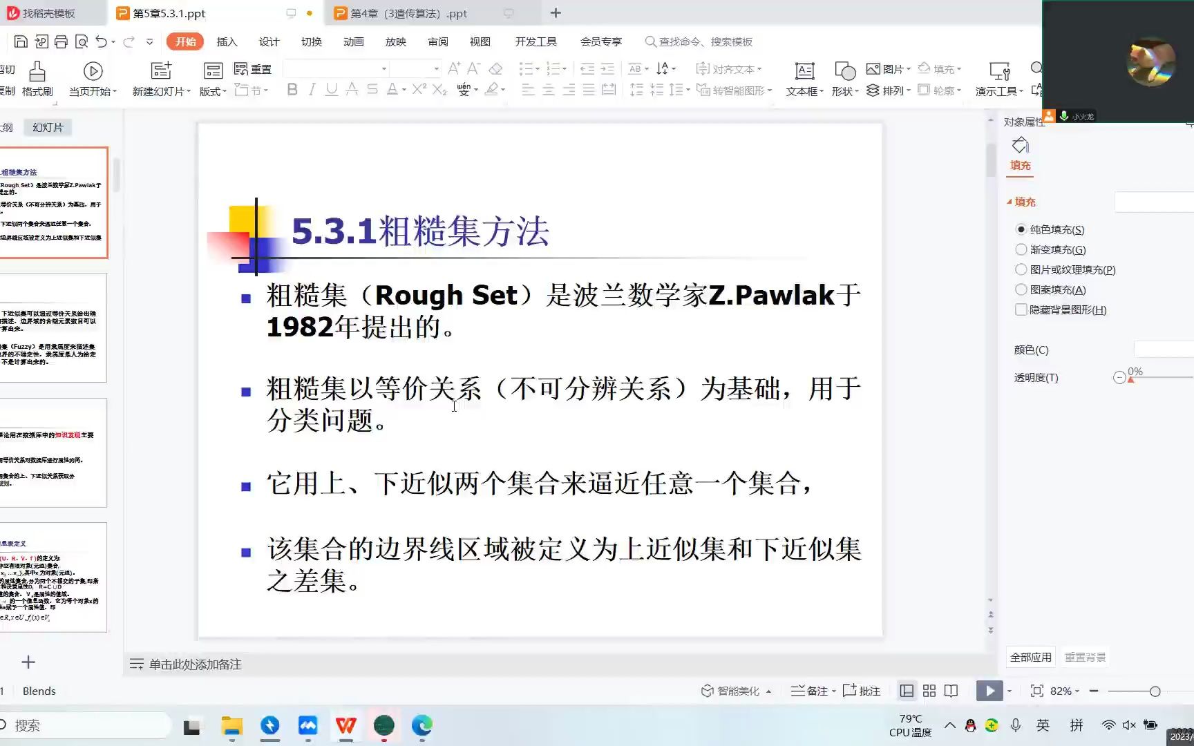
Task: Toggle Strikethrough (S) formatting
Action: pos(372,90)
